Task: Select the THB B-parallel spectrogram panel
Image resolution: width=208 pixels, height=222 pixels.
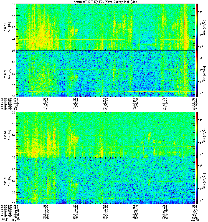Action: (105, 74)
